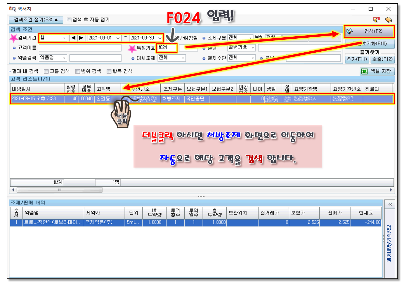Viewport: 402px width, 283px height.
Task: Check the 그룹 검색 checkbox
Action: (46, 71)
